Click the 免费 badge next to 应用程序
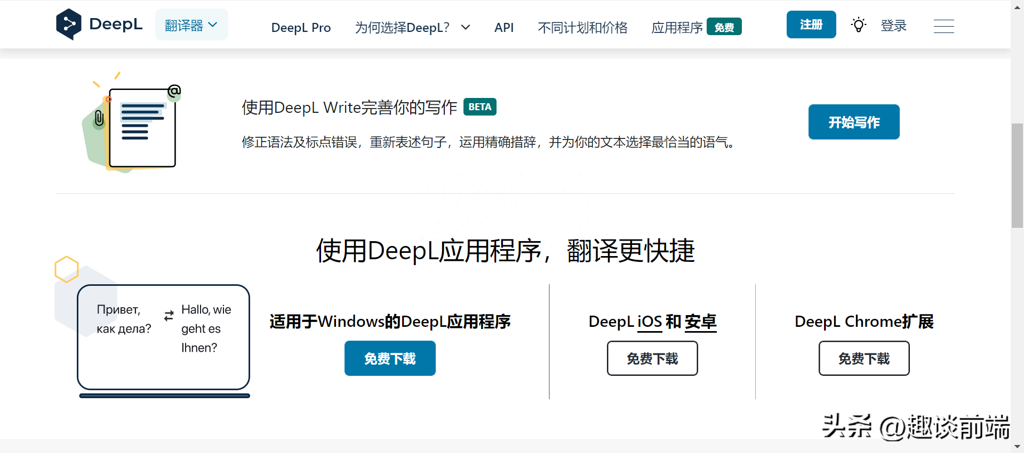1024x453 pixels. click(724, 27)
